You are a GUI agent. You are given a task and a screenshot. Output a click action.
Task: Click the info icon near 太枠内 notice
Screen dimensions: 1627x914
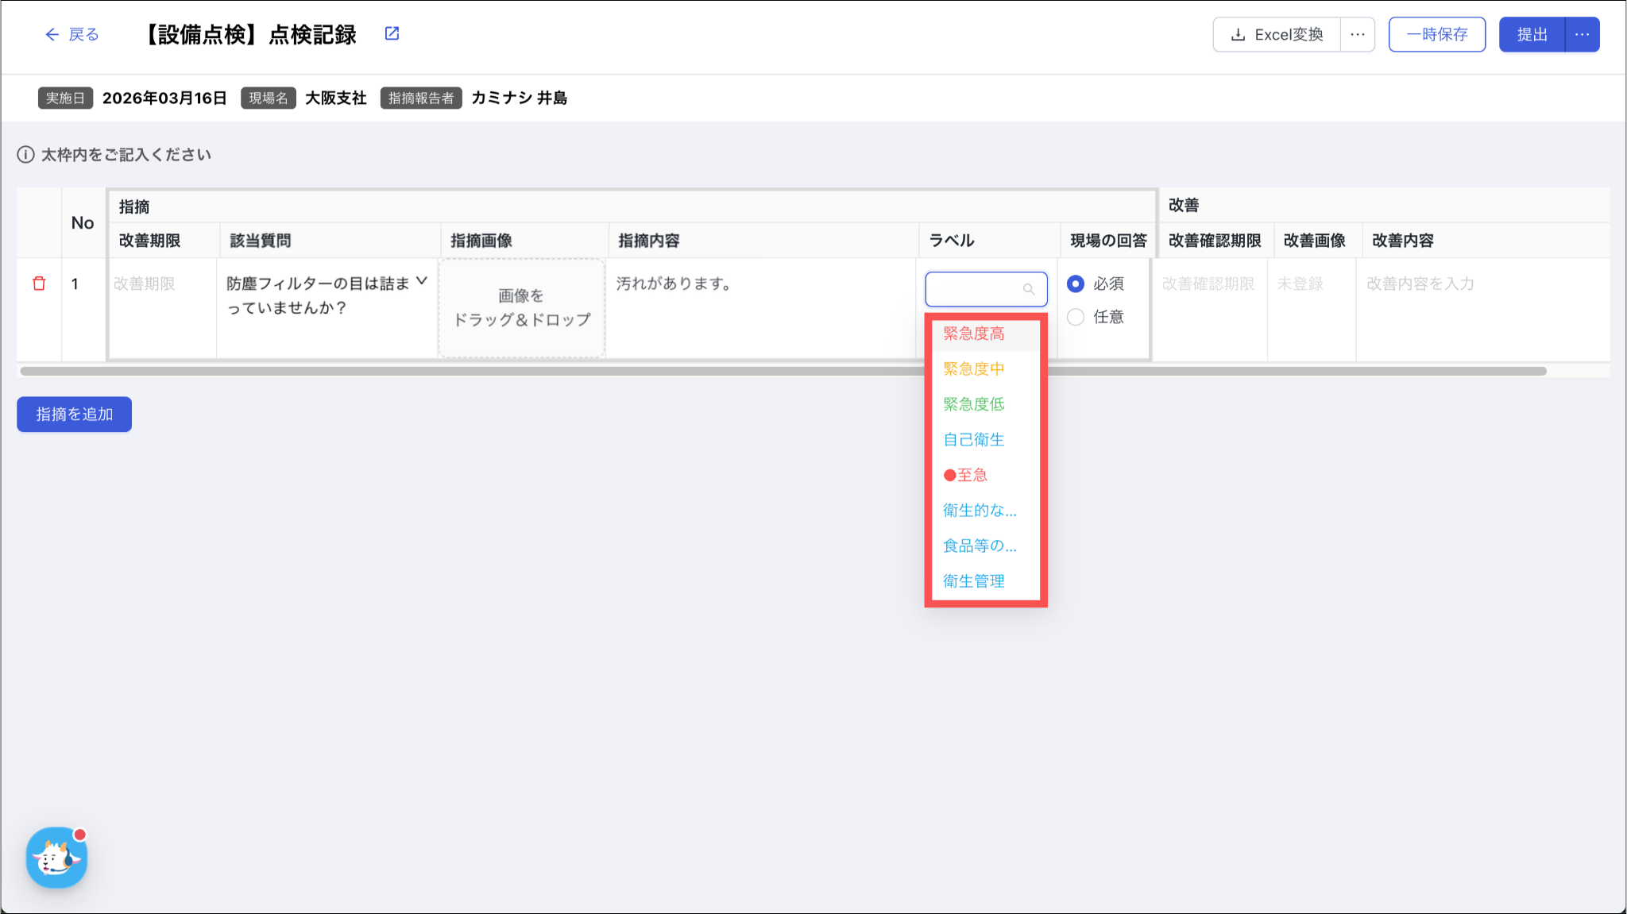(x=25, y=155)
